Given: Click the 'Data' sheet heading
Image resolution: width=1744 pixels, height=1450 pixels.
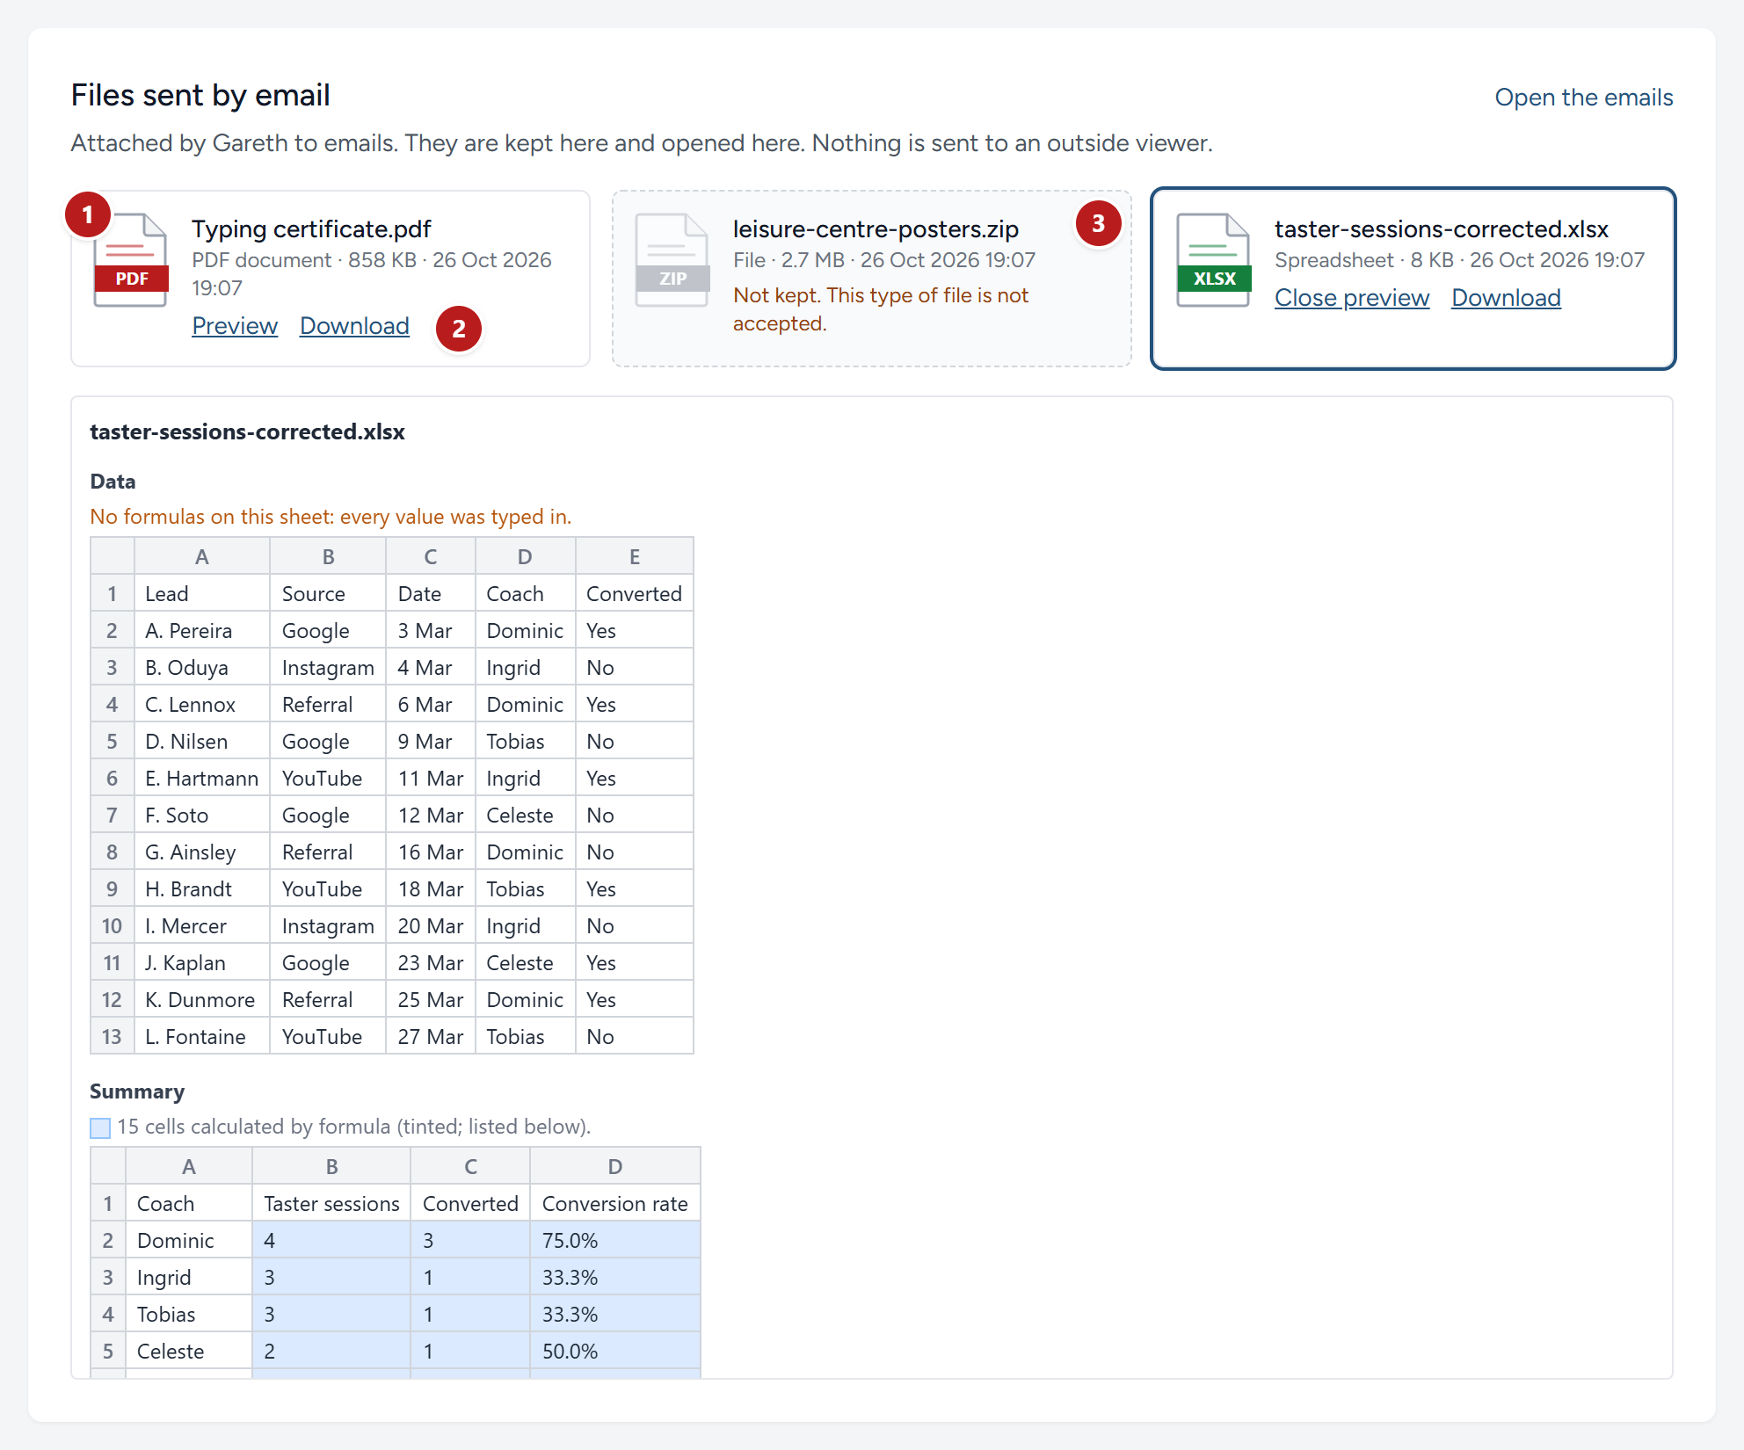Looking at the screenshot, I should [113, 482].
